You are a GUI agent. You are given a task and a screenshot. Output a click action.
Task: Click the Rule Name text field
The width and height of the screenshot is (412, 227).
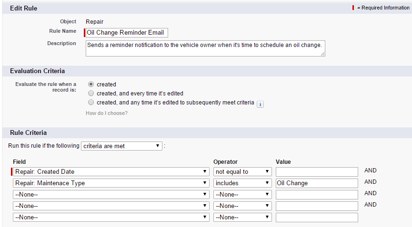[127, 33]
